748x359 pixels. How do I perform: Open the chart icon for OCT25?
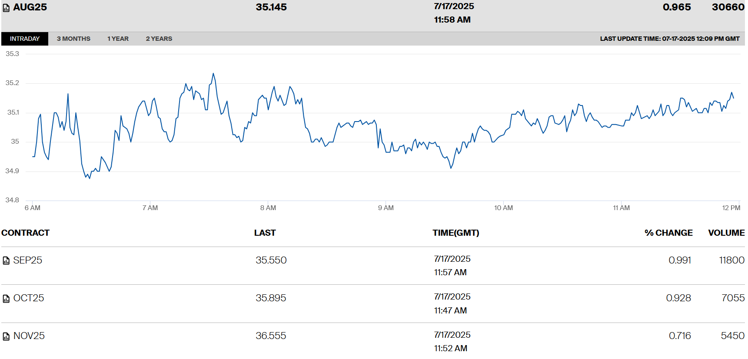(x=6, y=299)
